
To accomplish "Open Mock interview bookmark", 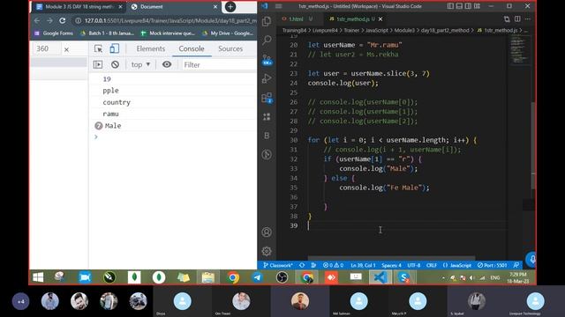I will tap(168, 33).
